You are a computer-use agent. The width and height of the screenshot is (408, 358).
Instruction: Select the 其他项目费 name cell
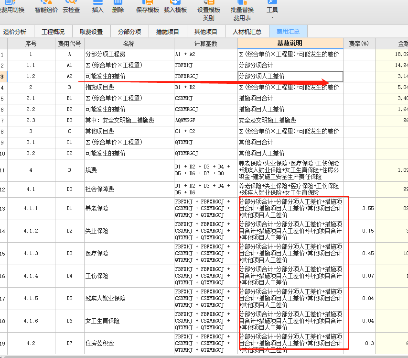[129, 131]
